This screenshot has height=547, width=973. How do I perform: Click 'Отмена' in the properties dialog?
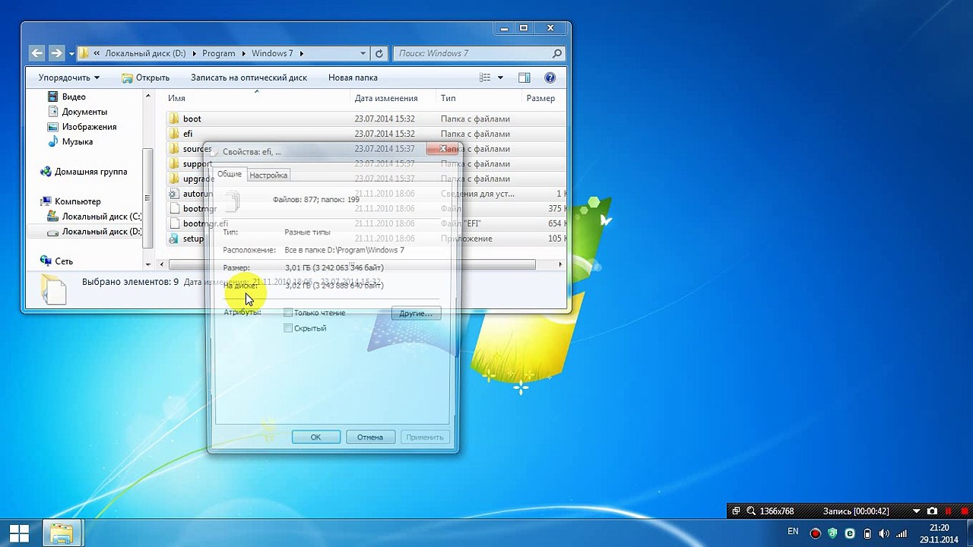370,437
